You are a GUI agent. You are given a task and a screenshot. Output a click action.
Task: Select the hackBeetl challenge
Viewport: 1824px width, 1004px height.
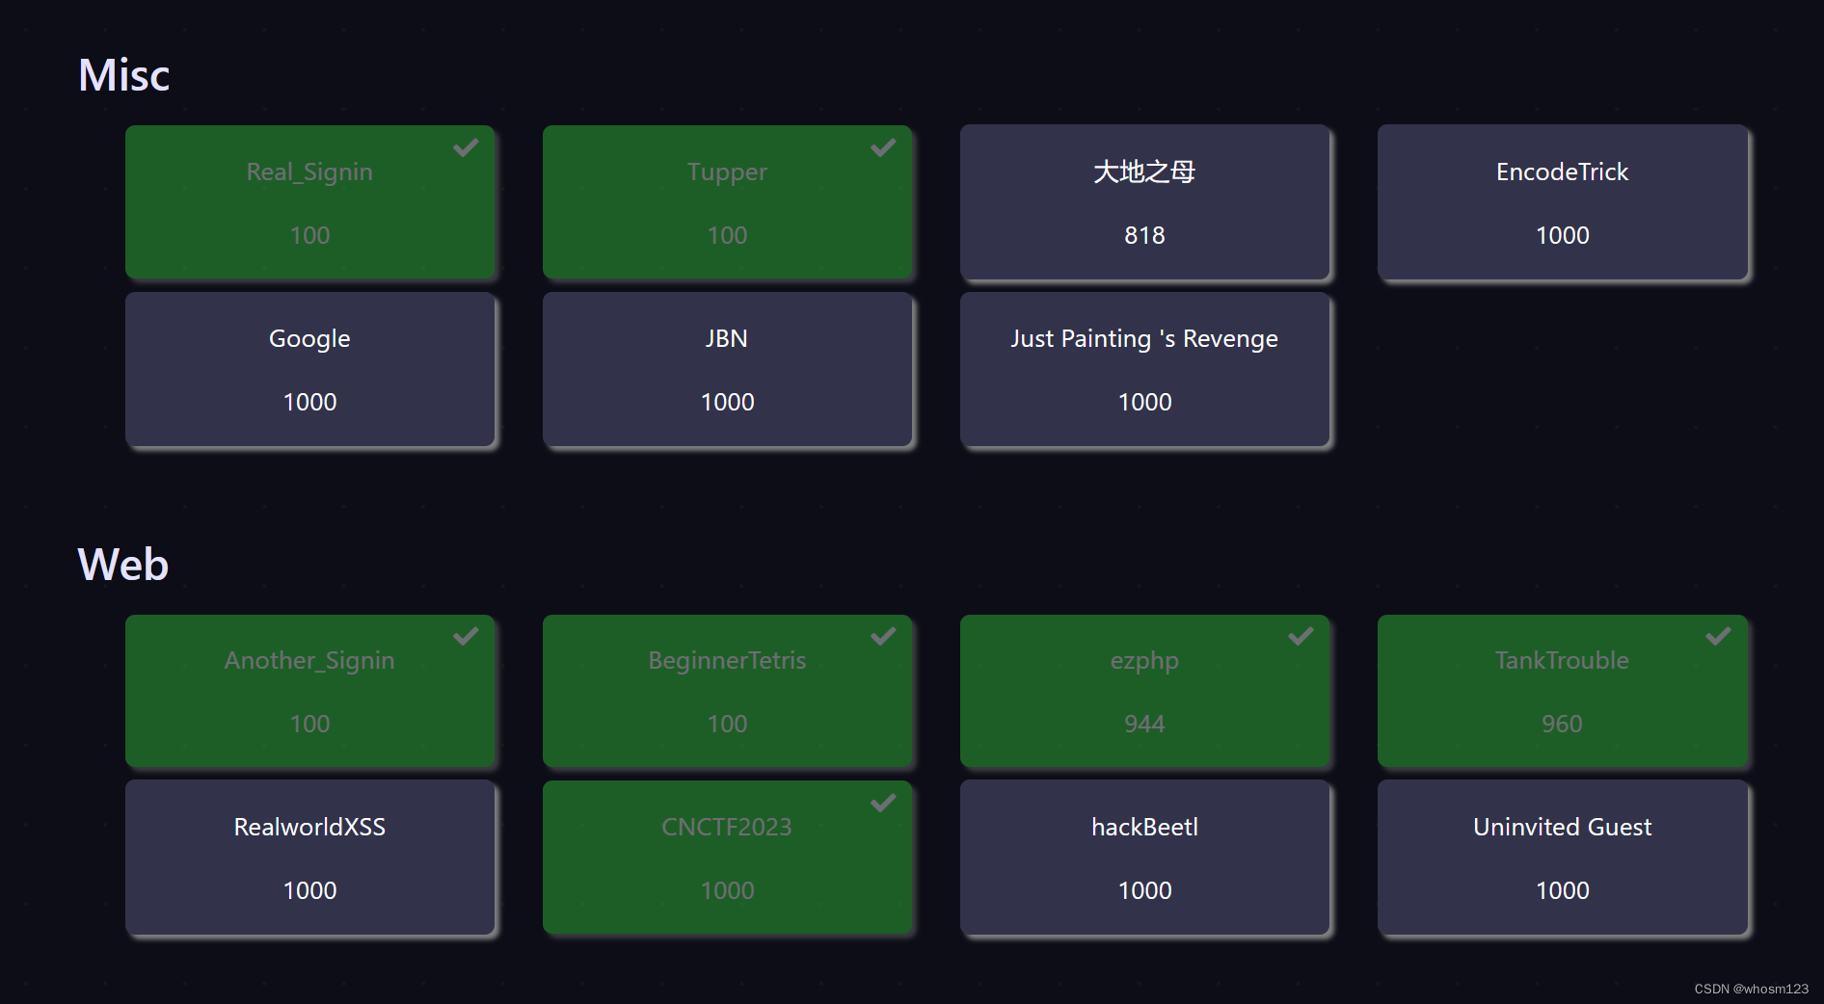[1144, 858]
